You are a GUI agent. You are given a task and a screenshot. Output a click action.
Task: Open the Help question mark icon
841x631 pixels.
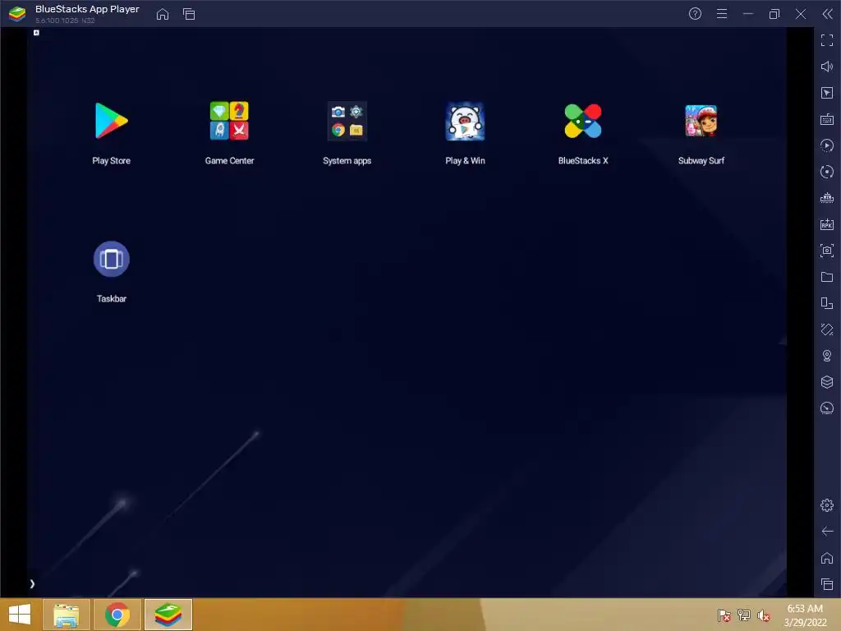coord(695,14)
